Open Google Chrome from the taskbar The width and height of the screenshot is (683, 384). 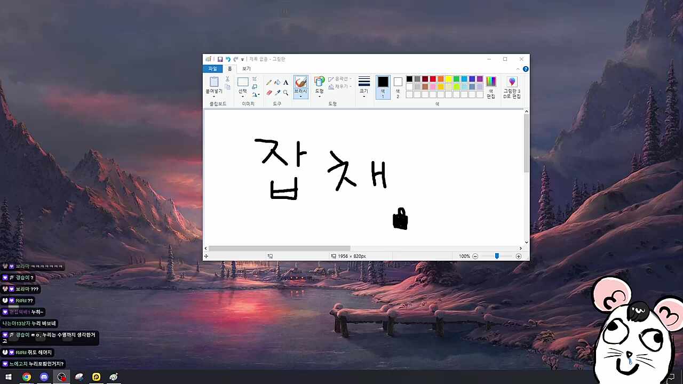pos(27,377)
